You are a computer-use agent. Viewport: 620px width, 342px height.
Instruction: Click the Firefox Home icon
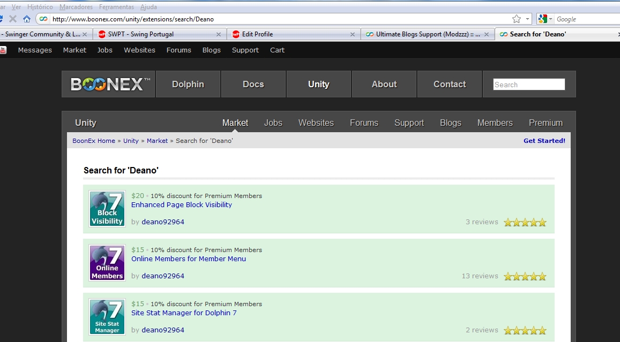click(26, 19)
